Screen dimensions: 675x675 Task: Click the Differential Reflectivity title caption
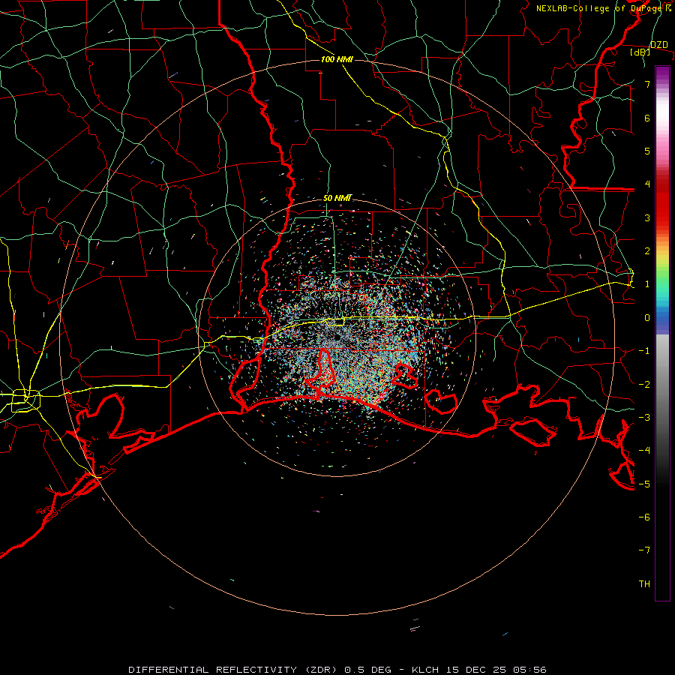click(337, 670)
